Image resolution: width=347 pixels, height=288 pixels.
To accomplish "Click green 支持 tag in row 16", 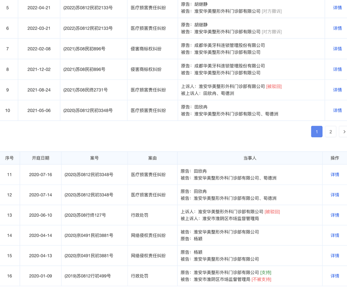I will coord(266,272).
